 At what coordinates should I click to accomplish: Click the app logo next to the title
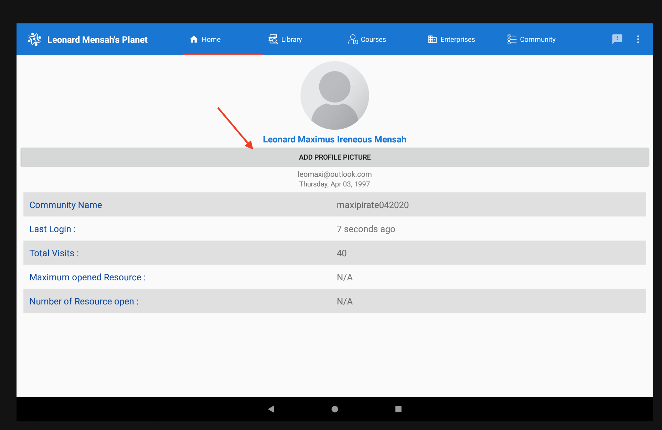pyautogui.click(x=34, y=39)
